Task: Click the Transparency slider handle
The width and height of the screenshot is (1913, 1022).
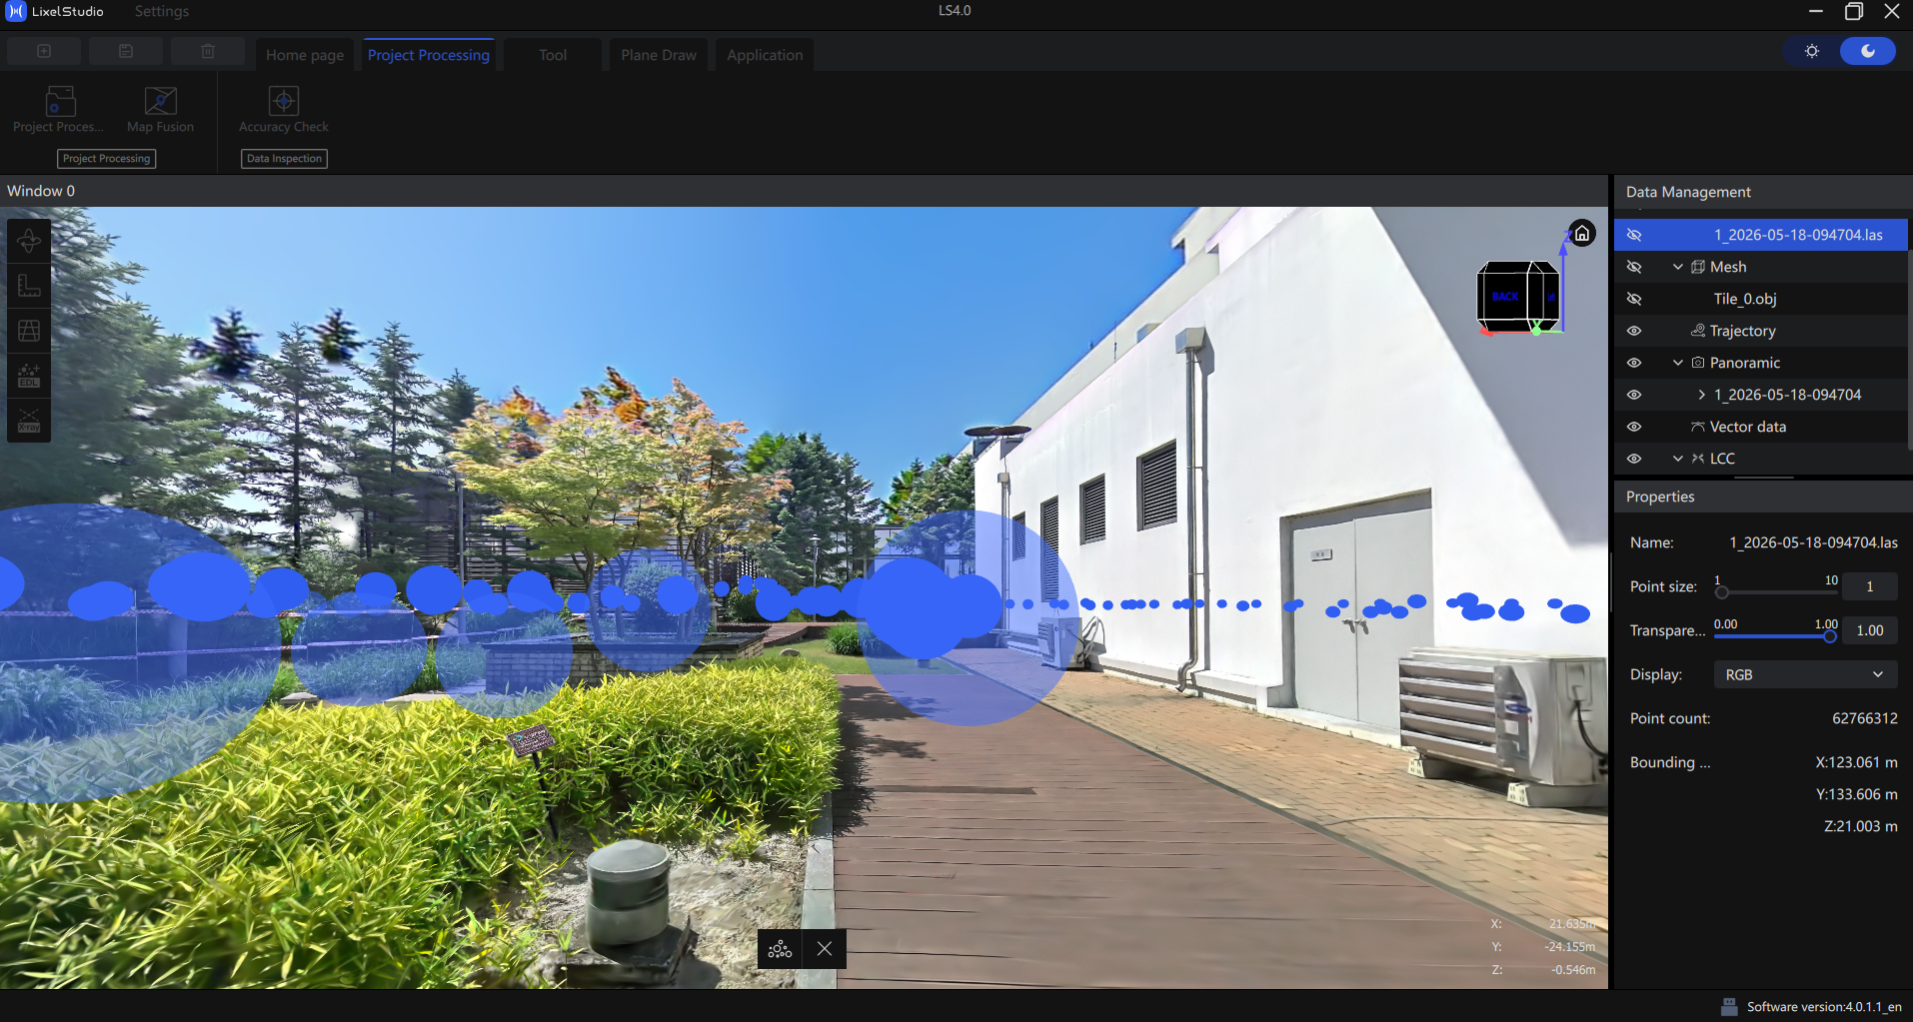Action: point(1829,636)
